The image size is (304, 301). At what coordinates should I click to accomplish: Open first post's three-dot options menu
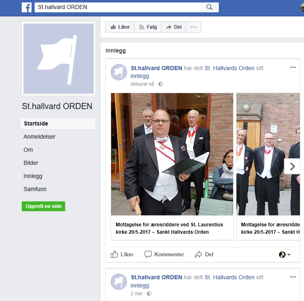[293, 67]
